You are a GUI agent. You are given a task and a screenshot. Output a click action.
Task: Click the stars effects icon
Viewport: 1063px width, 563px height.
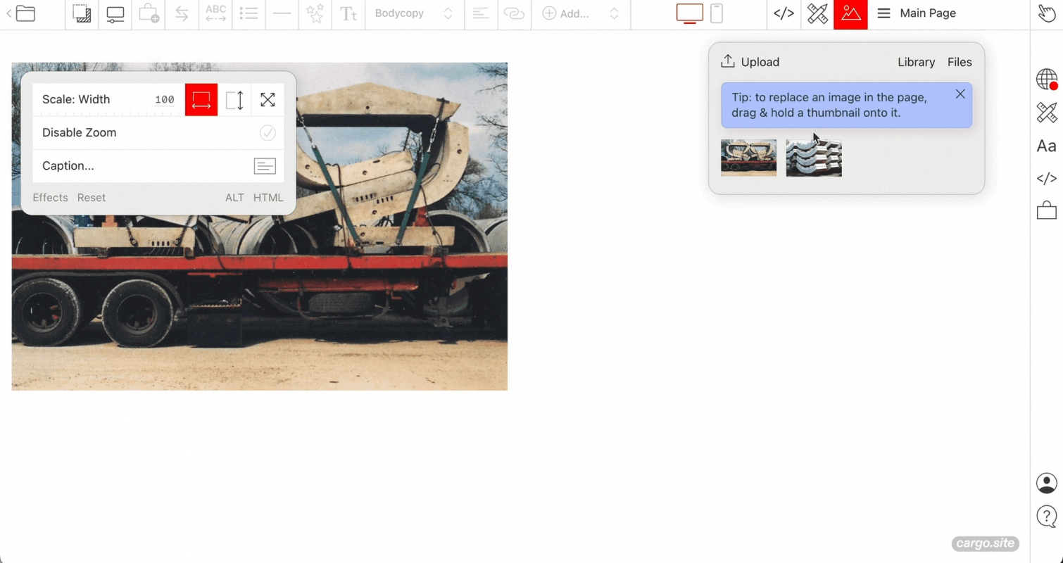pos(315,13)
